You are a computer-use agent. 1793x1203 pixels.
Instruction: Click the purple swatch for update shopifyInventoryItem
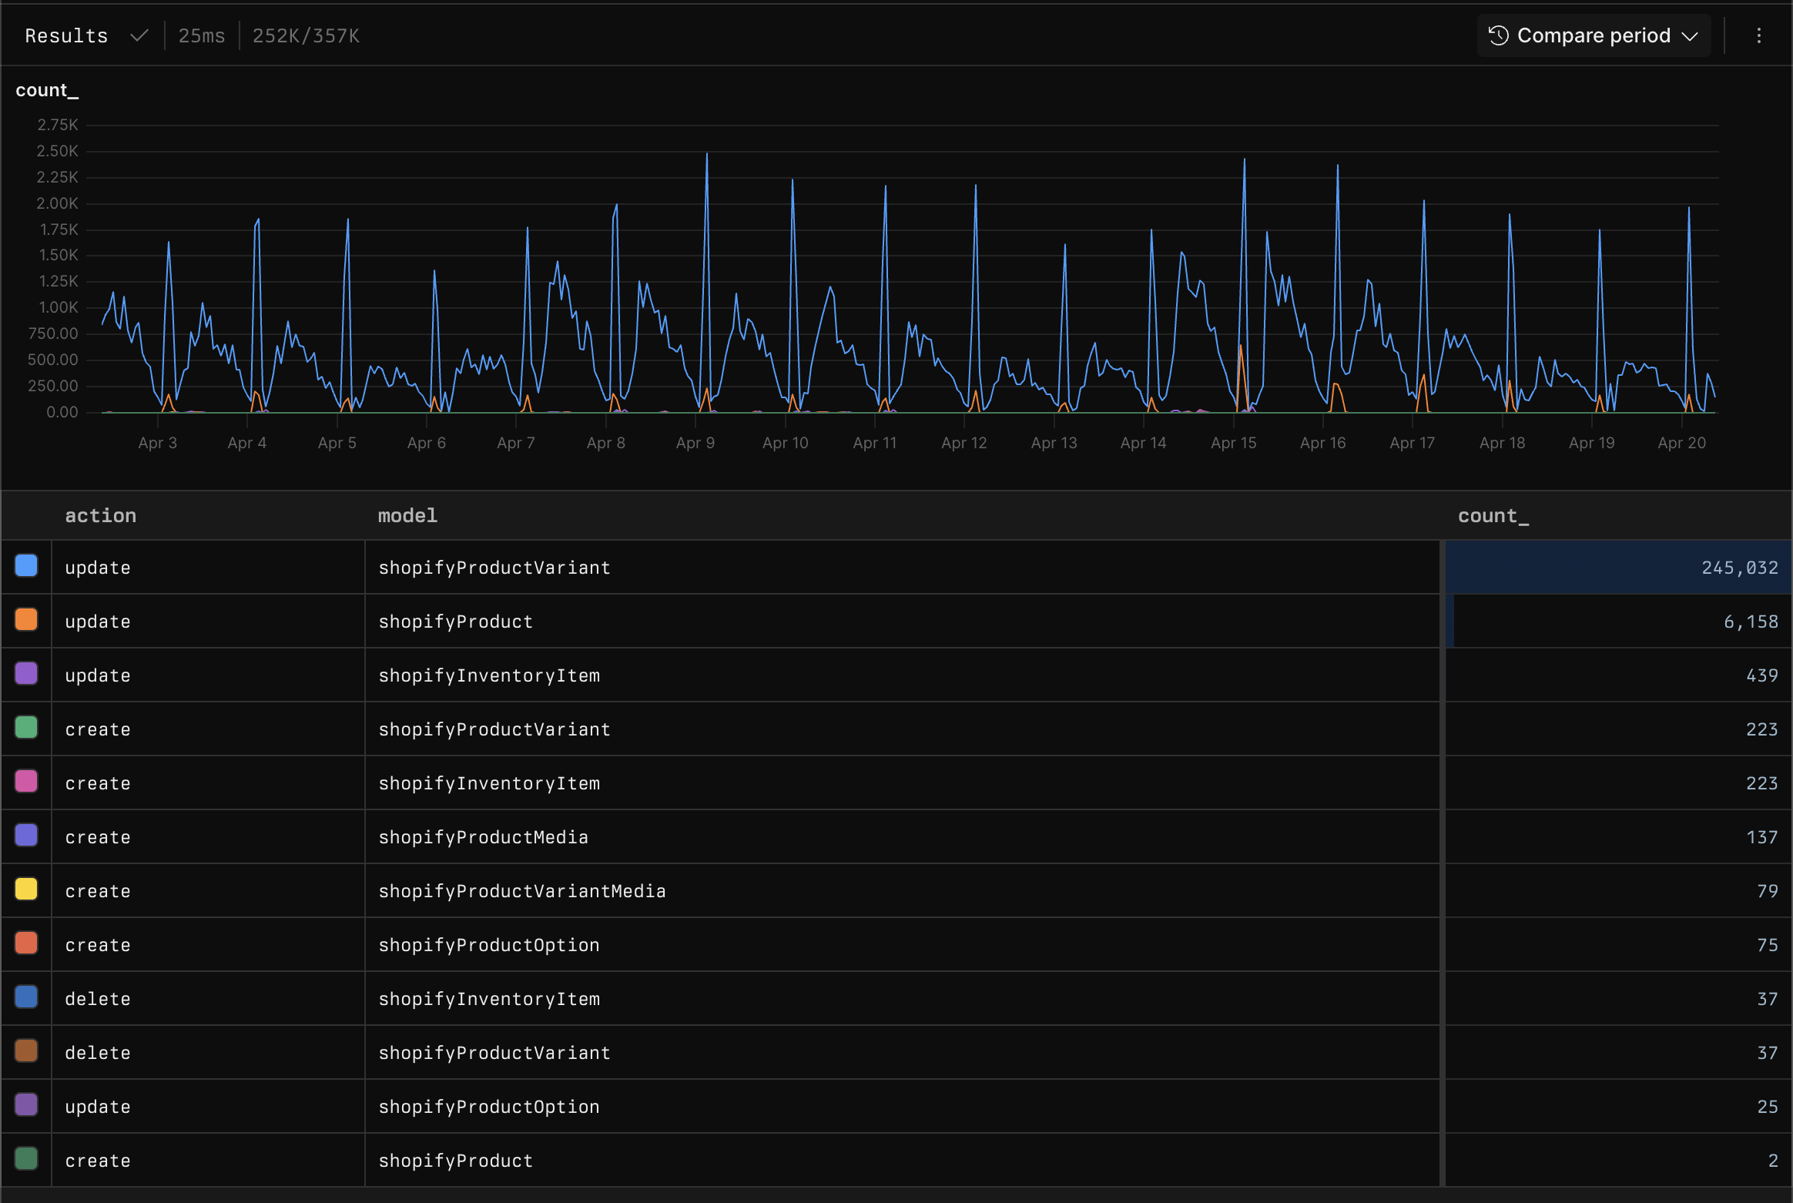[x=26, y=674]
